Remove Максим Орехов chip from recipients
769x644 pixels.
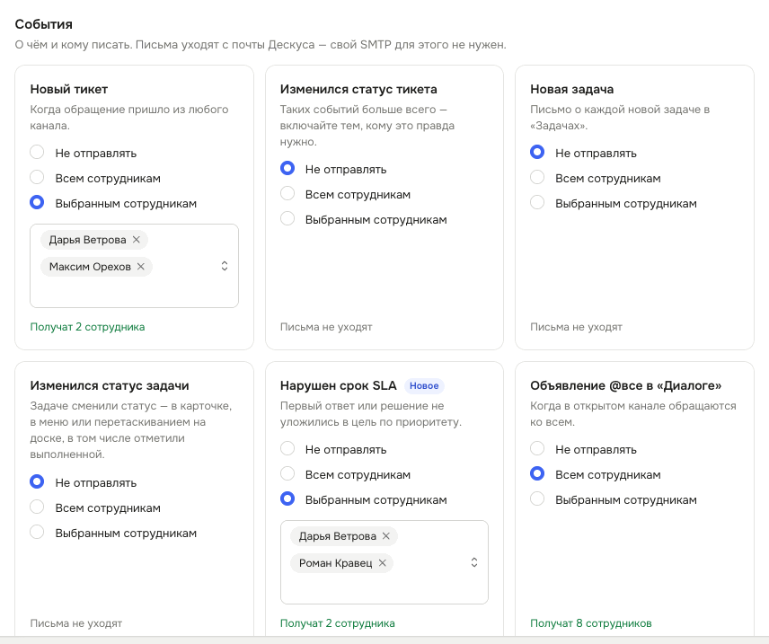coord(141,267)
